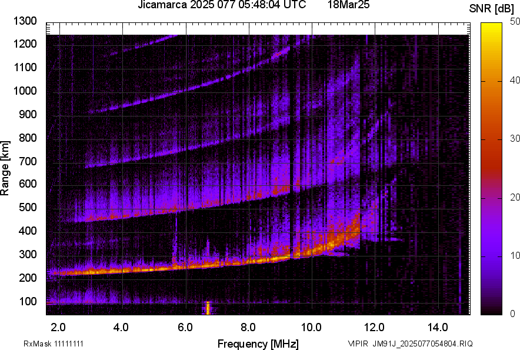Click the 8.0 frequency tick label
Viewport: 520px width, 350px height.
[x=248, y=328]
